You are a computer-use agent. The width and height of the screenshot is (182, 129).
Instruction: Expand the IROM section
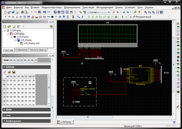click(4, 110)
